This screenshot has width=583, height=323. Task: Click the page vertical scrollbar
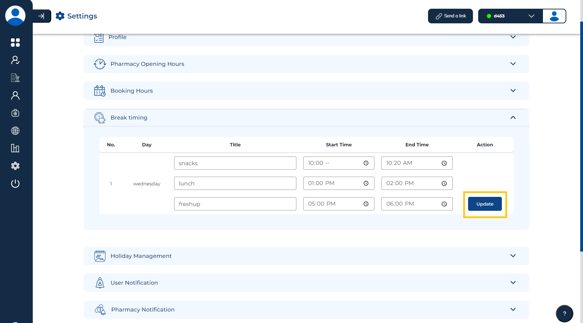point(581,139)
